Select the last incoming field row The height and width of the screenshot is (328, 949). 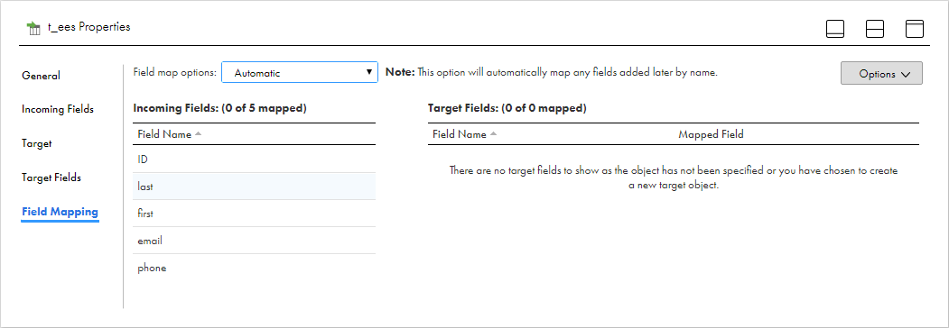[x=255, y=187]
